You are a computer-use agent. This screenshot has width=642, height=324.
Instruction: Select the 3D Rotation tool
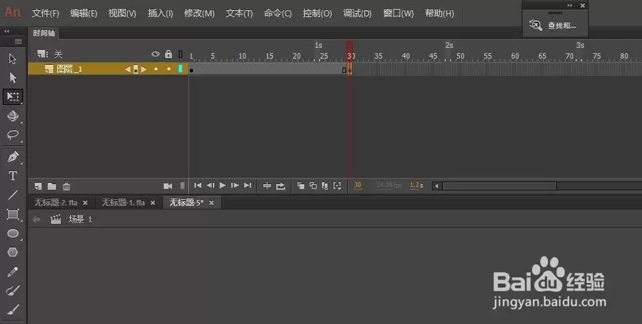click(13, 116)
